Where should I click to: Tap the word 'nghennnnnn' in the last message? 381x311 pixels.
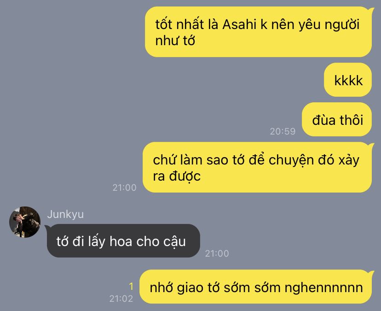click(323, 288)
